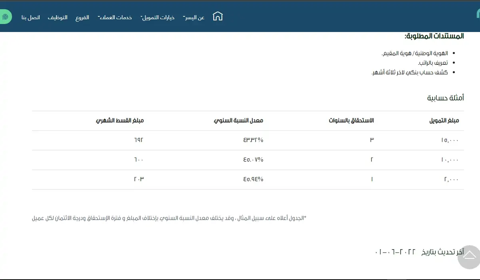Click the green globe language button
The width and height of the screenshot is (480, 280).
[5, 17]
